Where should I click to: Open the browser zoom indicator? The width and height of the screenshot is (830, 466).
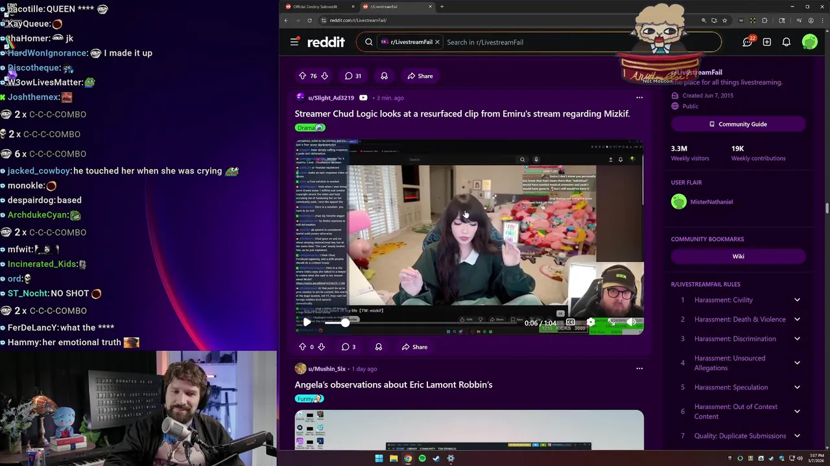[704, 21]
